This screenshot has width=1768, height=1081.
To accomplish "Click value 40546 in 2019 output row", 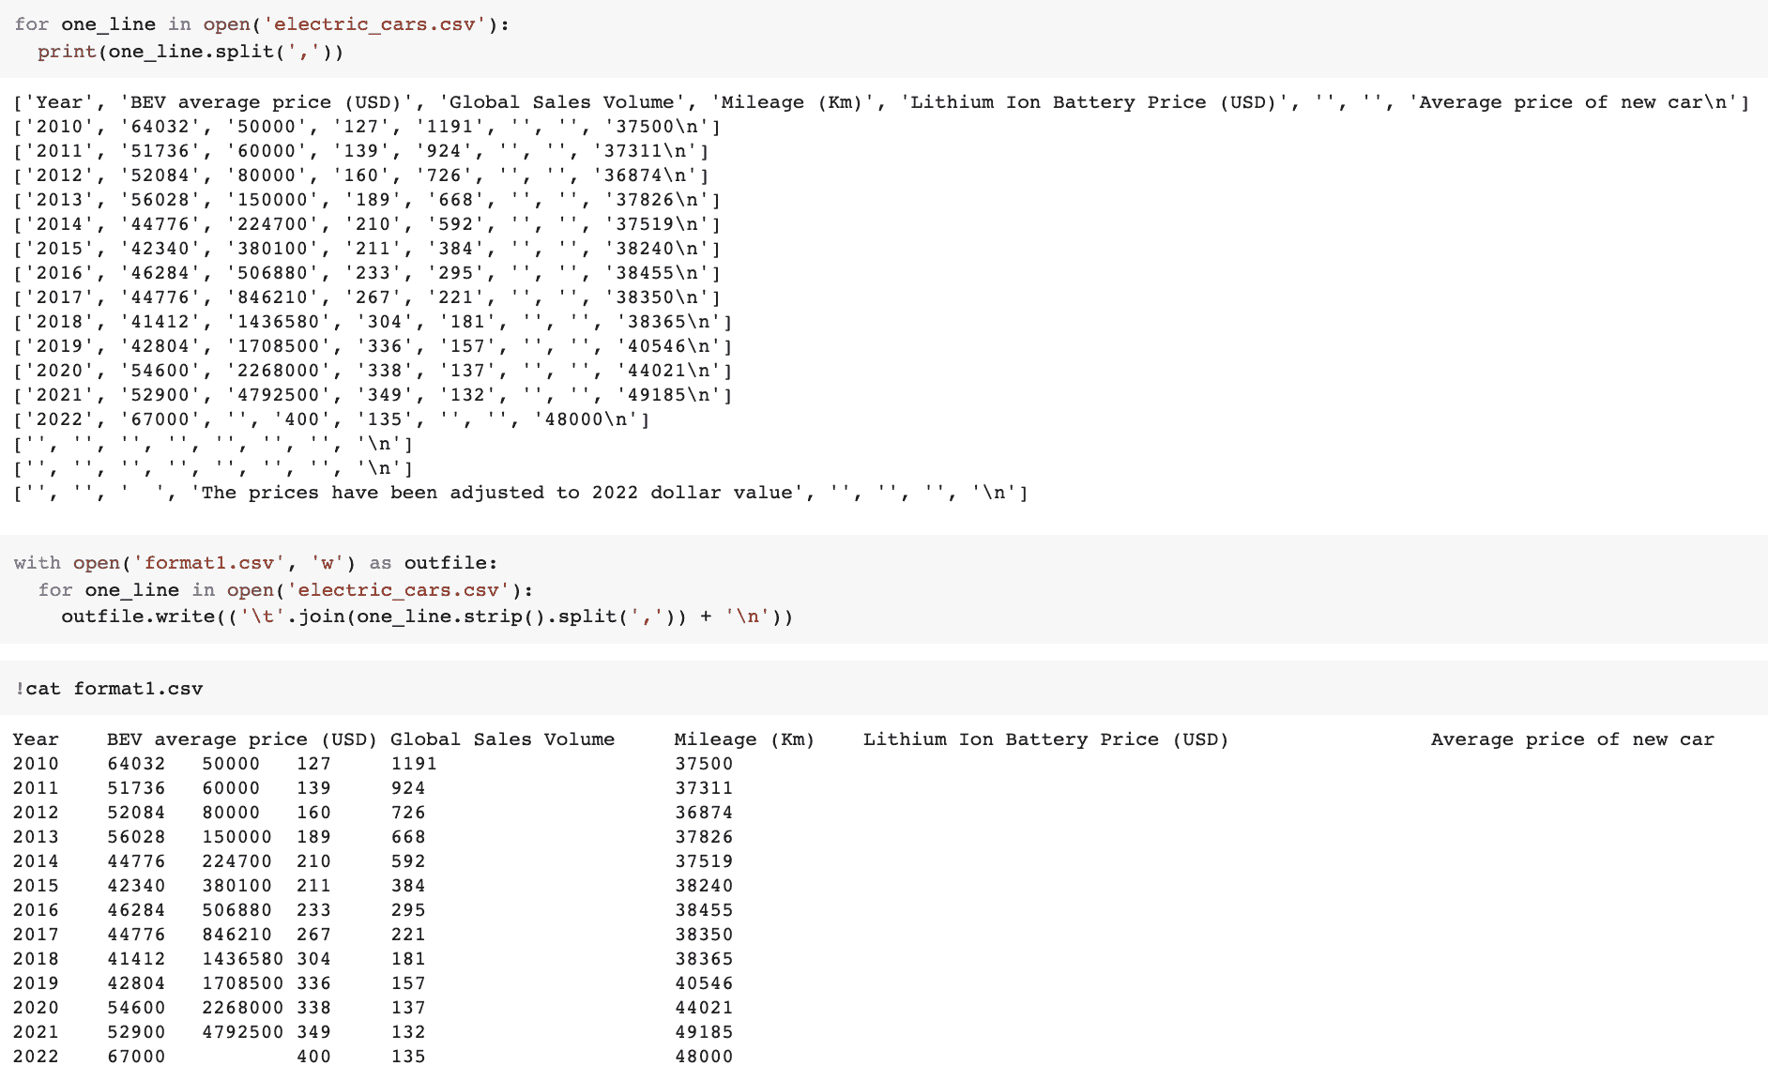I will click(704, 983).
